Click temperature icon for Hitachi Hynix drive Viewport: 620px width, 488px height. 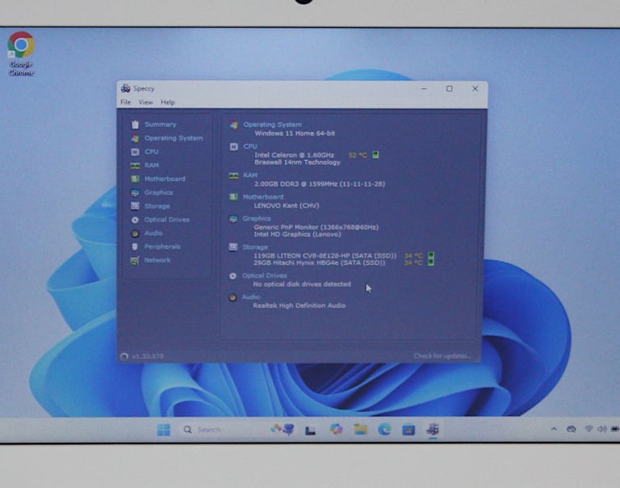point(431,262)
